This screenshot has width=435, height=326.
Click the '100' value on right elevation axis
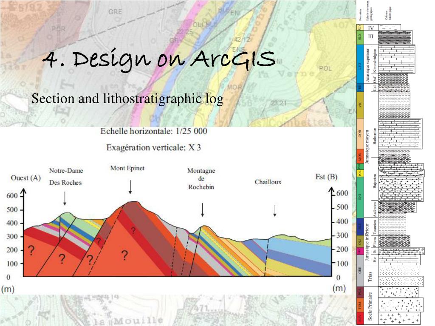(x=342, y=263)
